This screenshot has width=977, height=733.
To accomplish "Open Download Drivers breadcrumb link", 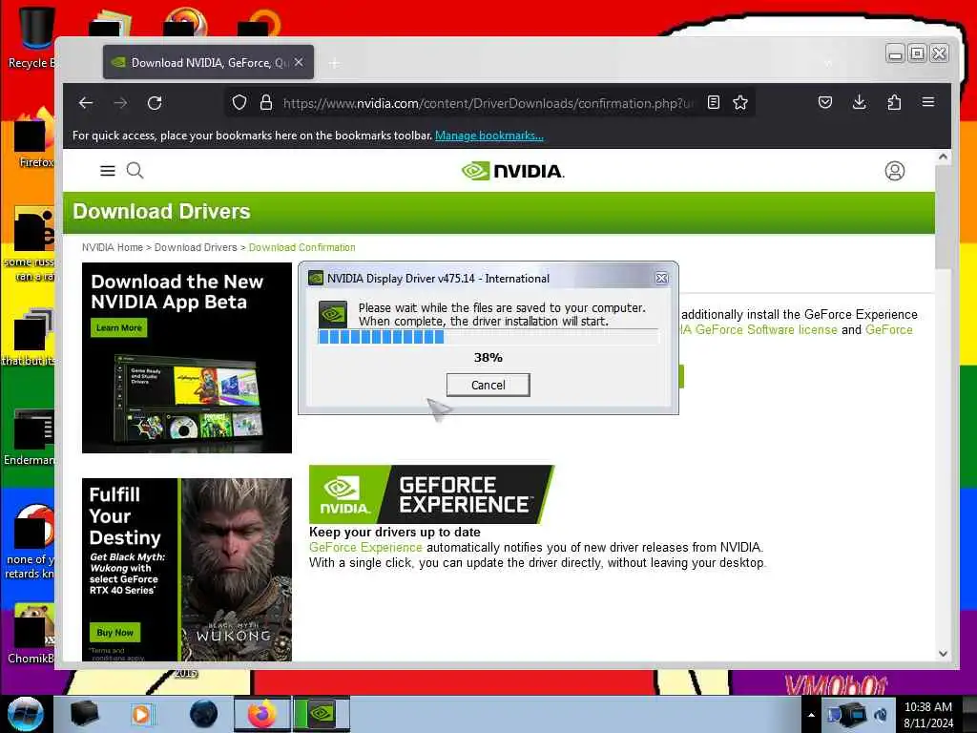I will [x=196, y=247].
